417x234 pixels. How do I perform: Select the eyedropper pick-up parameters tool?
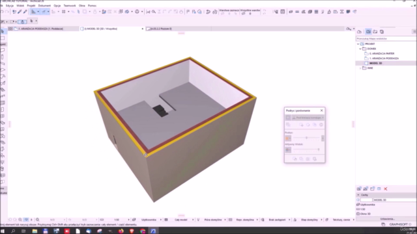click(x=20, y=12)
